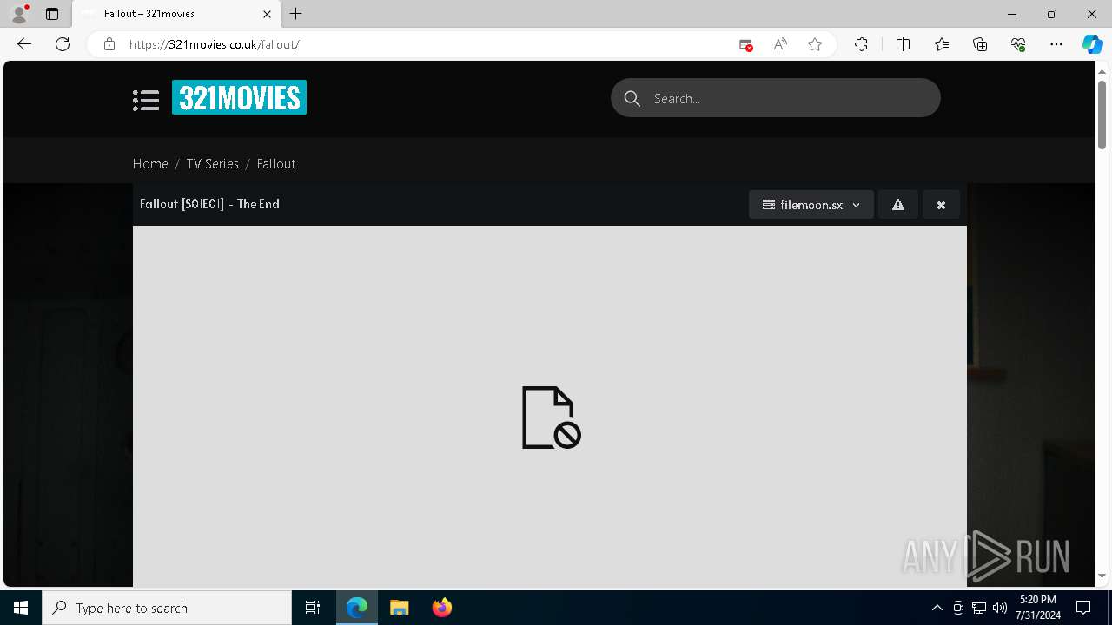Close the Fallout – 321movies tab
Image resolution: width=1112 pixels, height=625 pixels.
coord(267,14)
